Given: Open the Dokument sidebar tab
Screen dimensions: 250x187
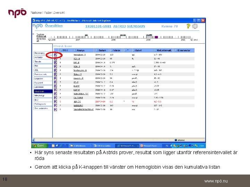Looking at the screenshot, I should [x=43, y=83].
